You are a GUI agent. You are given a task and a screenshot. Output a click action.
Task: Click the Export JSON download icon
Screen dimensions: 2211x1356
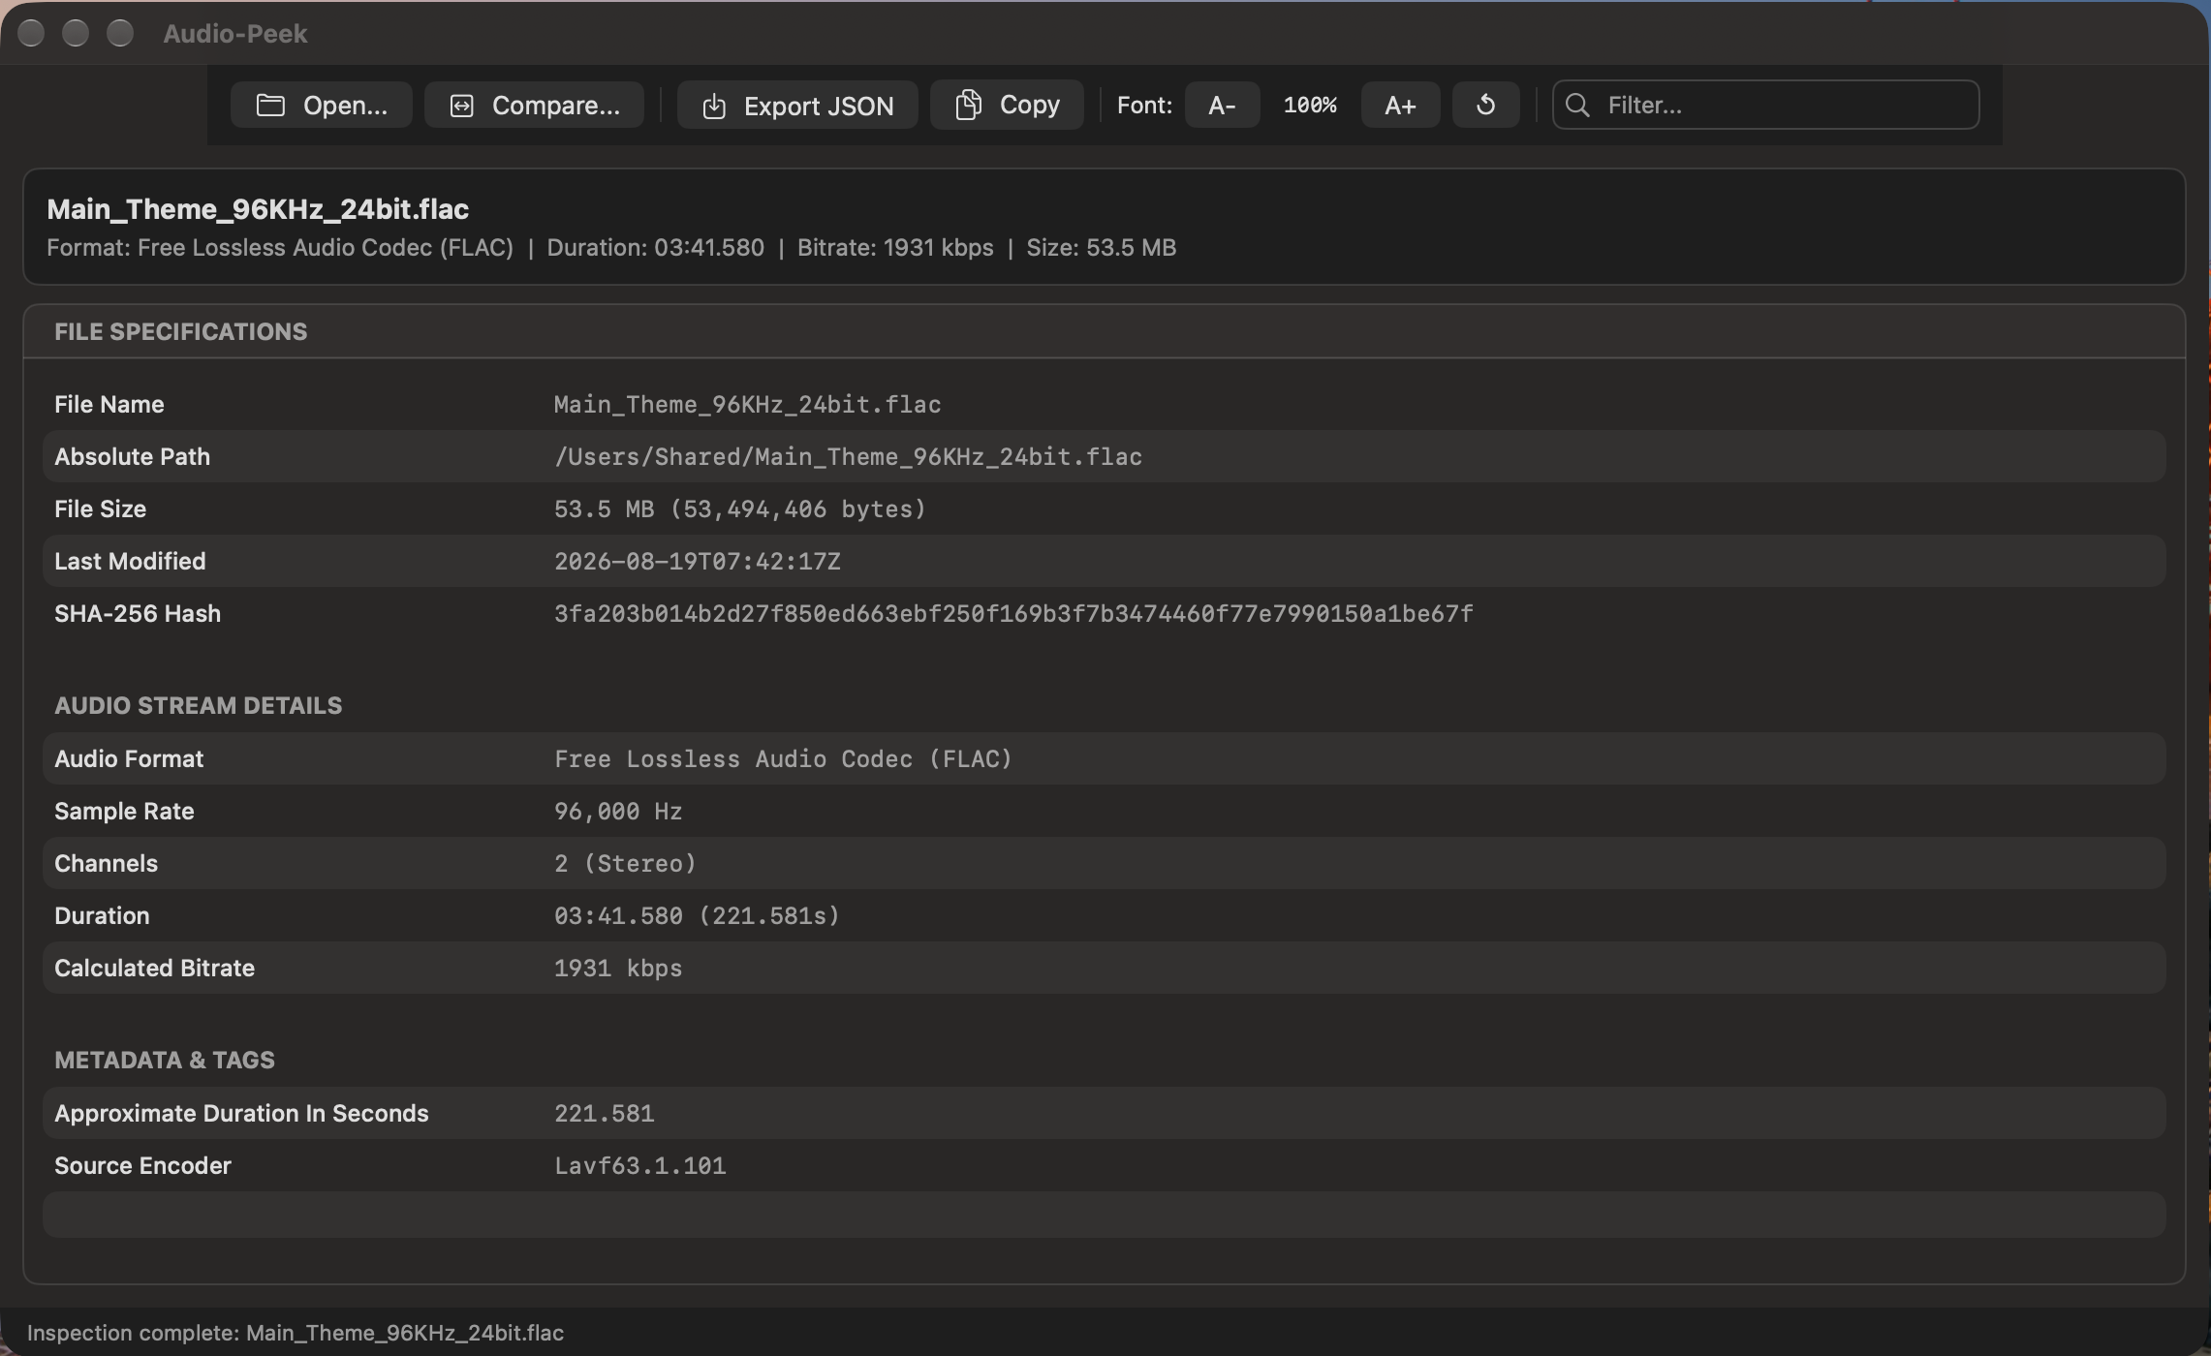714,106
